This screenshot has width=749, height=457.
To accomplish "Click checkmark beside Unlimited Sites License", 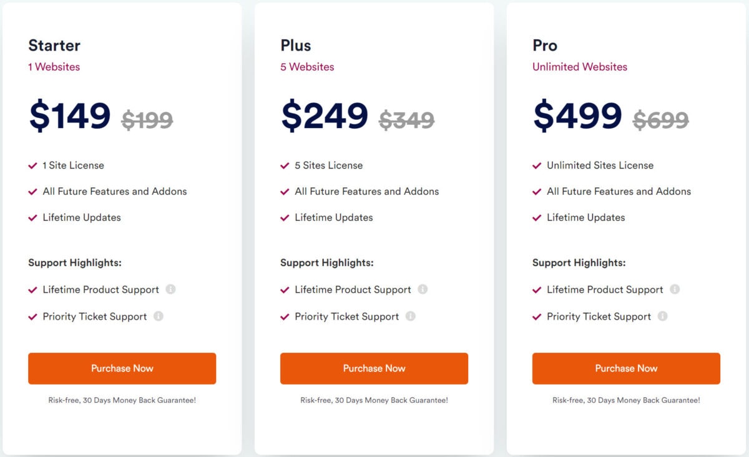I will pos(537,165).
